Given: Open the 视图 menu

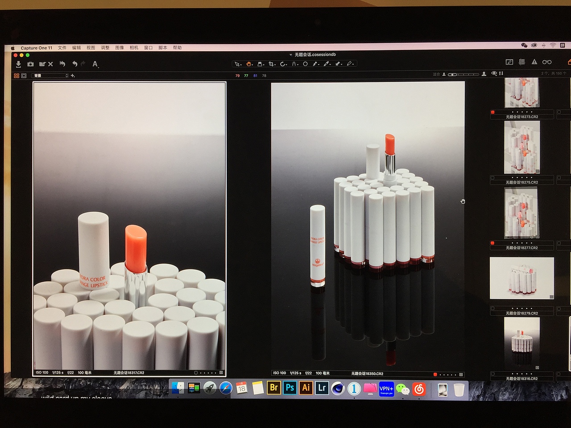Looking at the screenshot, I should pos(91,48).
